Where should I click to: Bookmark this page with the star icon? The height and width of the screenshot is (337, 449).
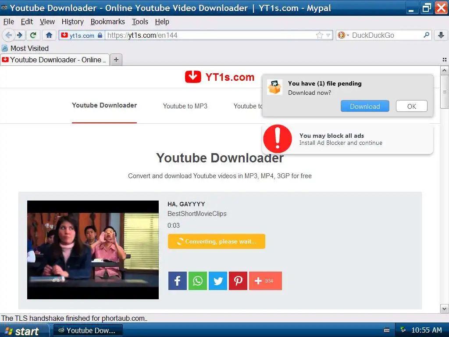[x=319, y=35]
